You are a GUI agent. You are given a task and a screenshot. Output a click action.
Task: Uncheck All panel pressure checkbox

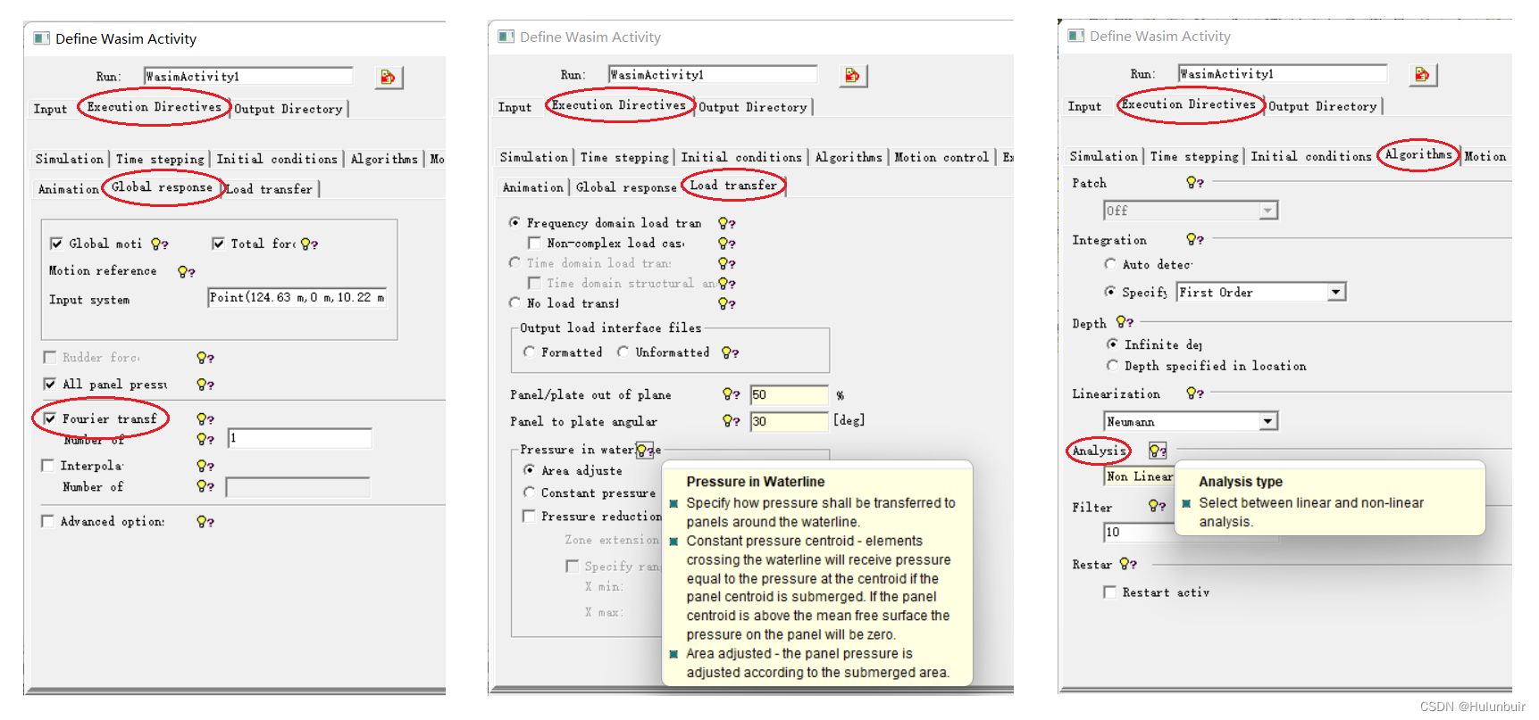50,385
